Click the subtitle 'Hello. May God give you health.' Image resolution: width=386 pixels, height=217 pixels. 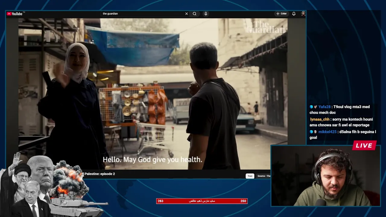153,159
